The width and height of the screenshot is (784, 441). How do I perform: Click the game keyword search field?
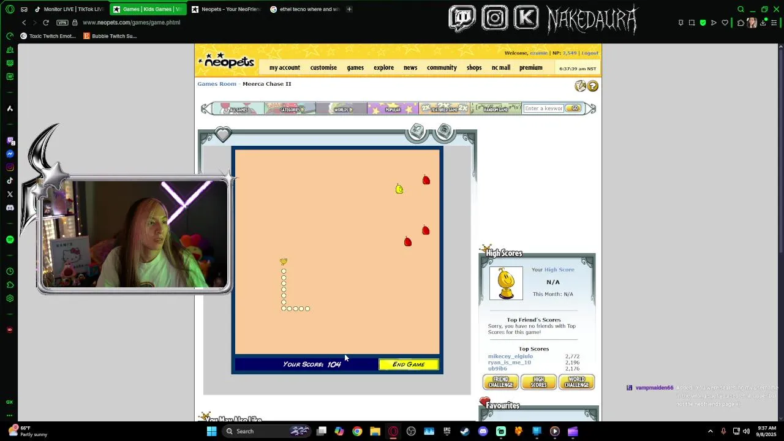click(x=543, y=108)
